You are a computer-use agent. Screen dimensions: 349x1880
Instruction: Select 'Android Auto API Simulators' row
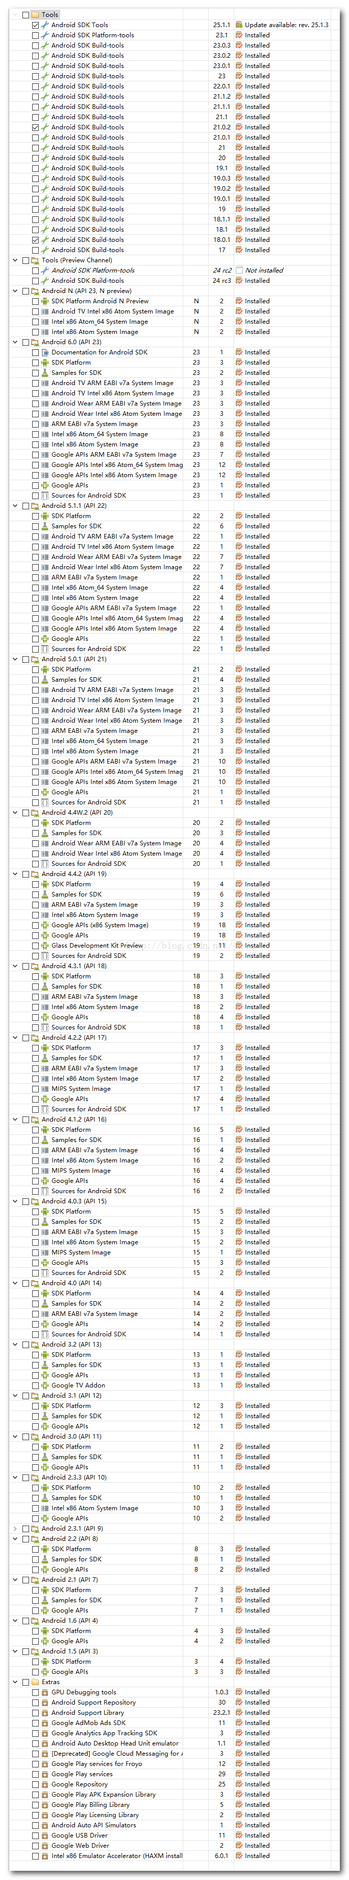[93, 1825]
